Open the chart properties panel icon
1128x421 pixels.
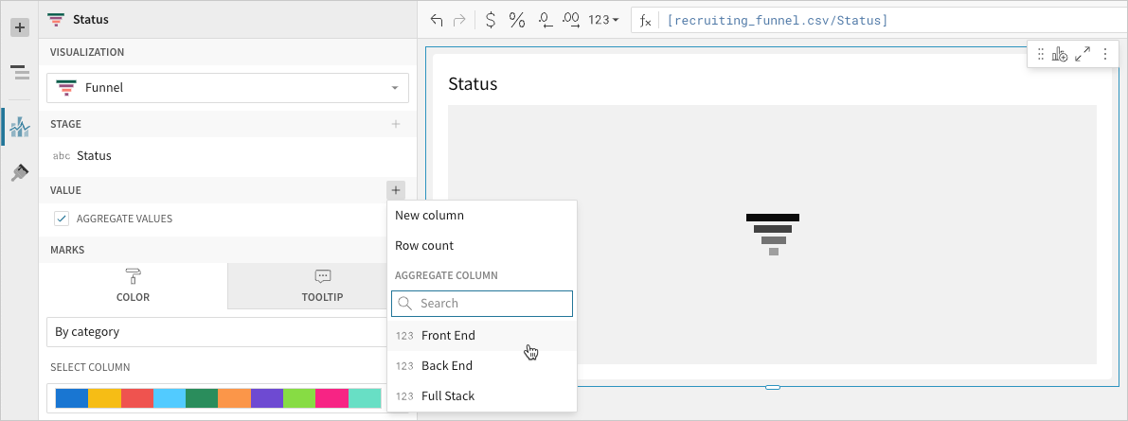coord(19,126)
